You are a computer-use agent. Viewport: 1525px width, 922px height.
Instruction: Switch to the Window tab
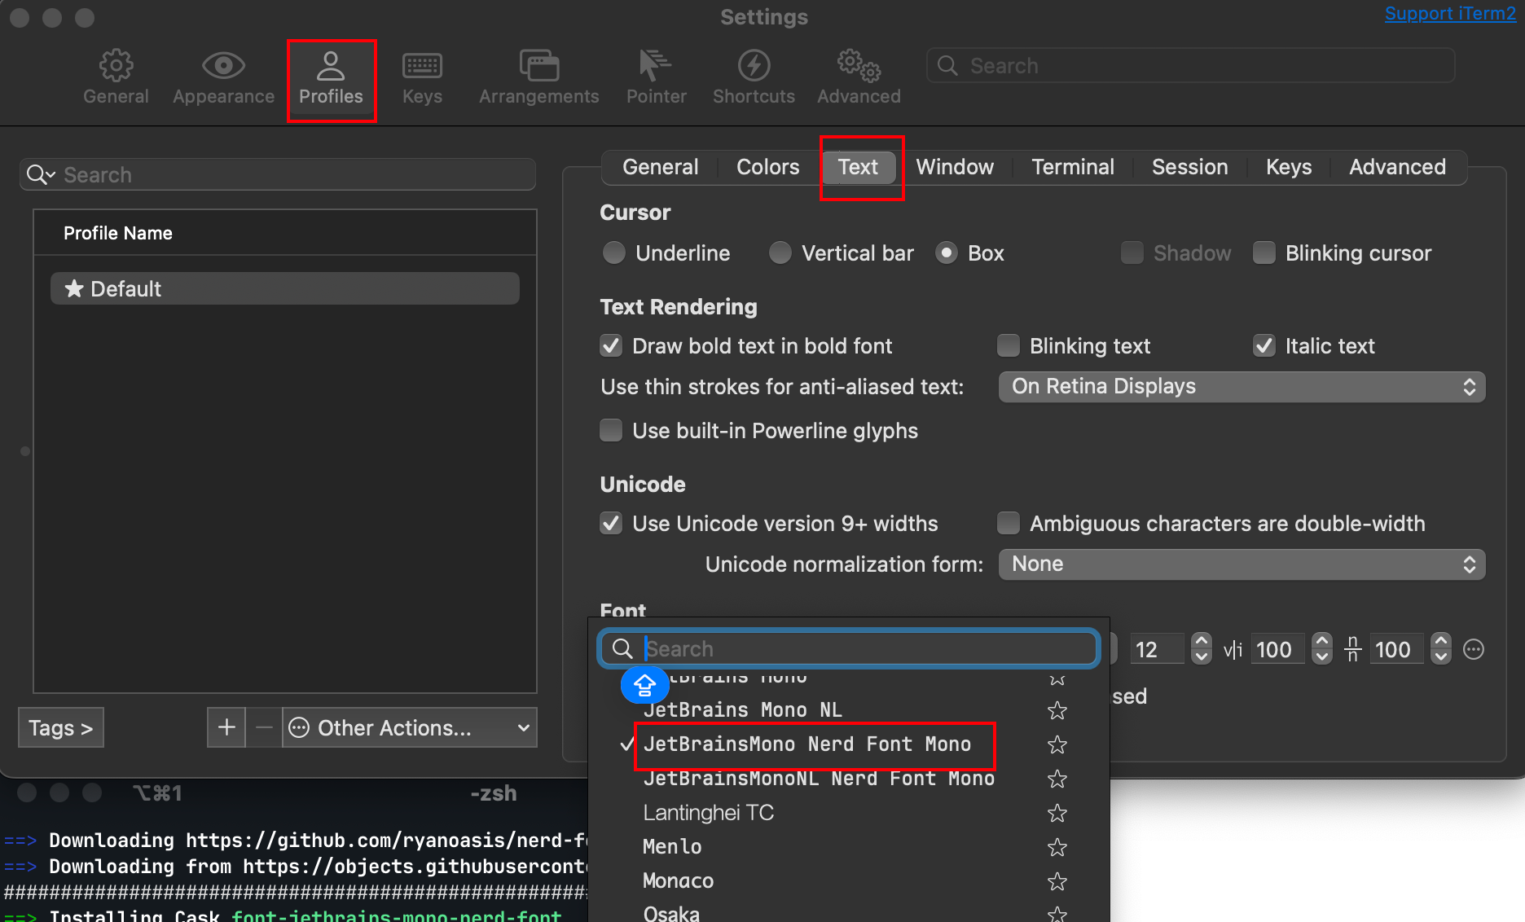click(955, 167)
